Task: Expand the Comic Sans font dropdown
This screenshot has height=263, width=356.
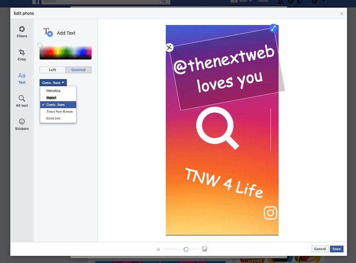Action: pyautogui.click(x=53, y=83)
